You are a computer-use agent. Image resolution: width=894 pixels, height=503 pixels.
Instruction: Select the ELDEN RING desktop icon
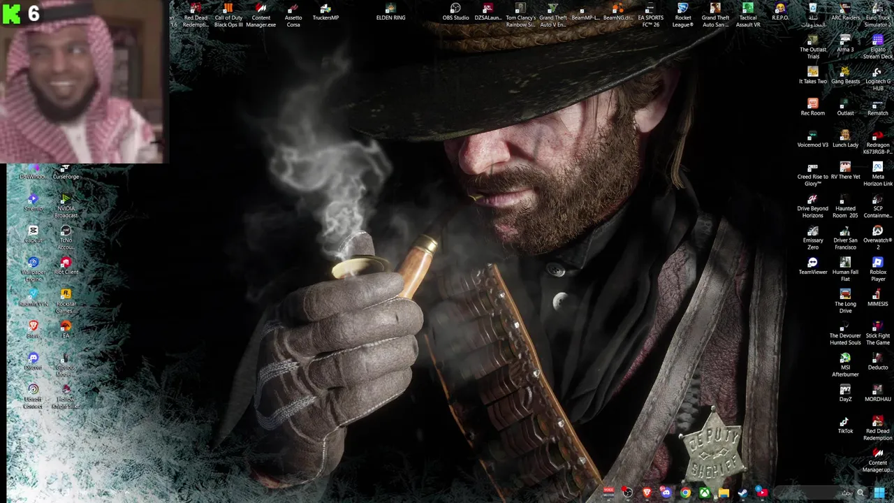click(x=390, y=13)
